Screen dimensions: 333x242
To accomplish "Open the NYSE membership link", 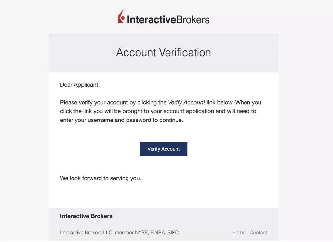I will coord(141,232).
